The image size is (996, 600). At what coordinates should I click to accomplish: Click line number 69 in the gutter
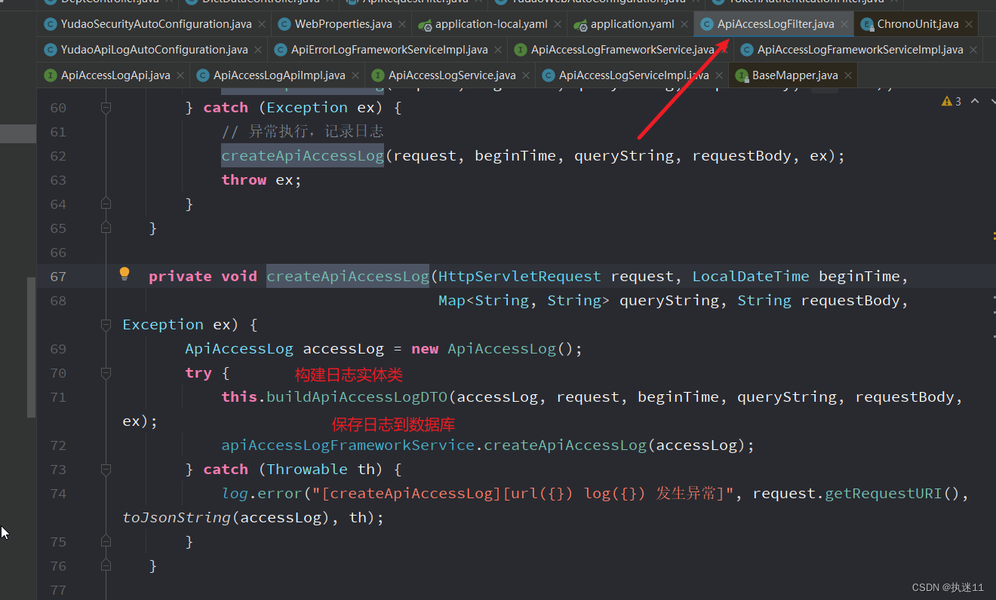click(58, 349)
